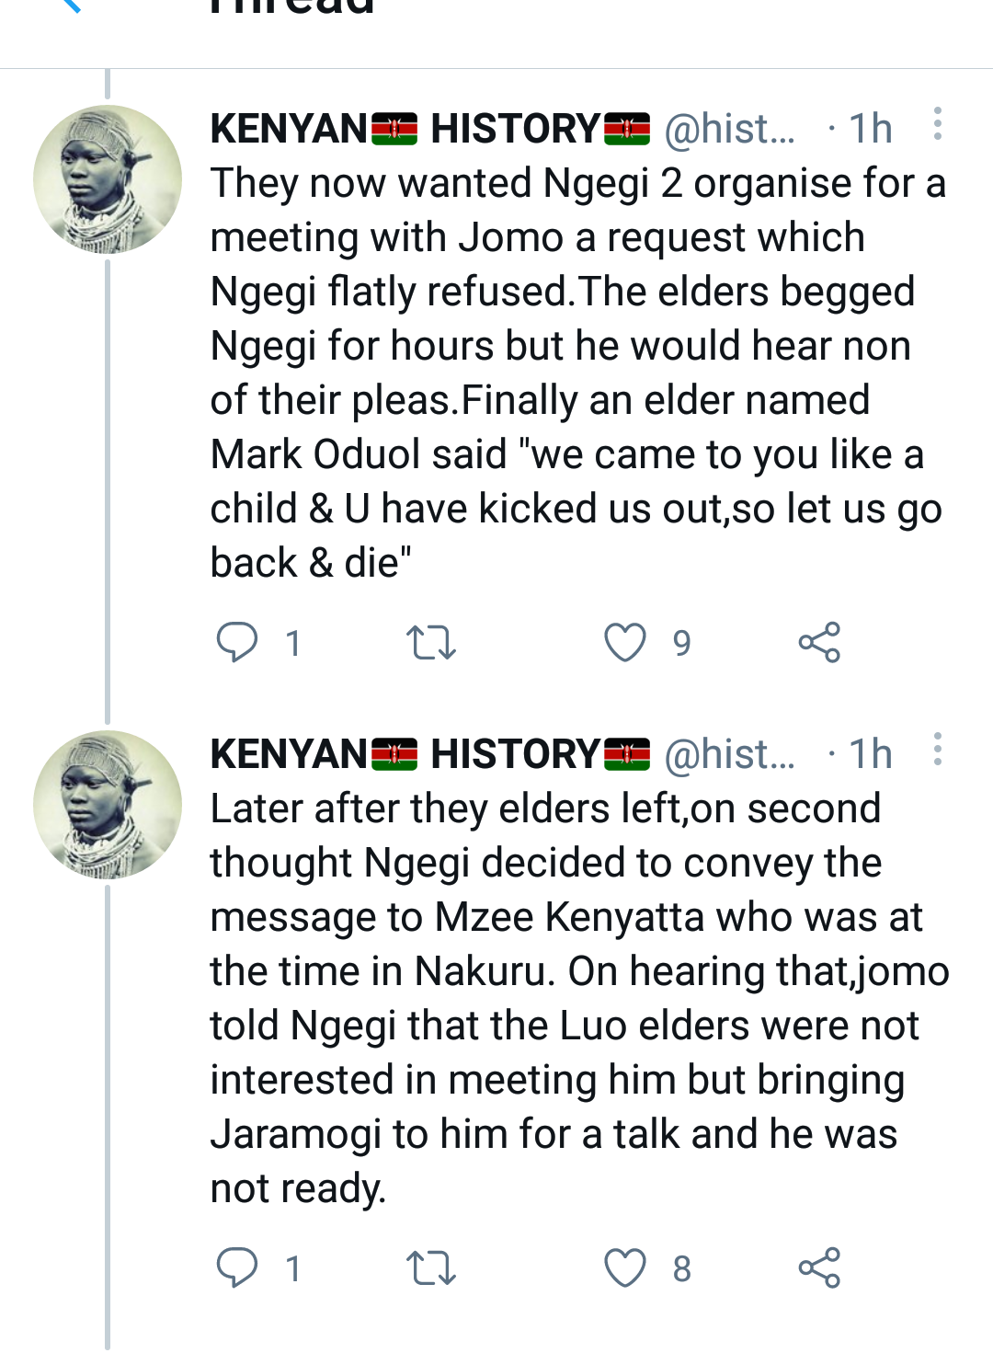Like the tweet with 8 likes
Viewport: 993px width, 1353px height.
(625, 1267)
